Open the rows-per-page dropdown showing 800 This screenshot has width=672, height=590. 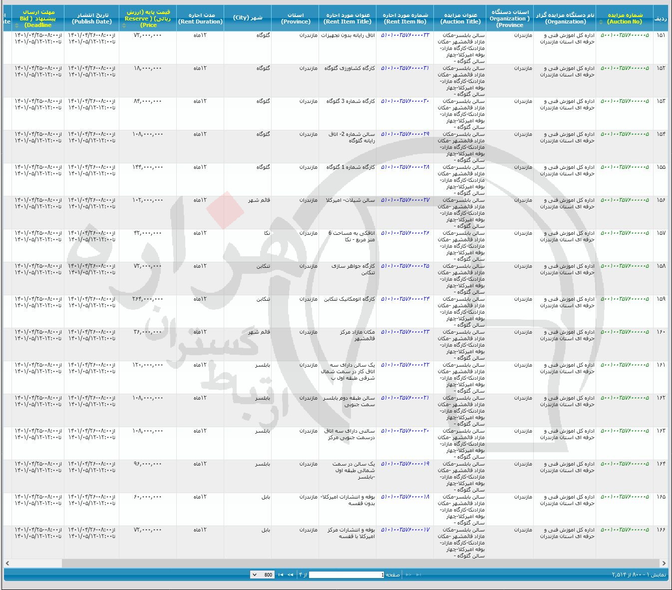pyautogui.click(x=262, y=575)
